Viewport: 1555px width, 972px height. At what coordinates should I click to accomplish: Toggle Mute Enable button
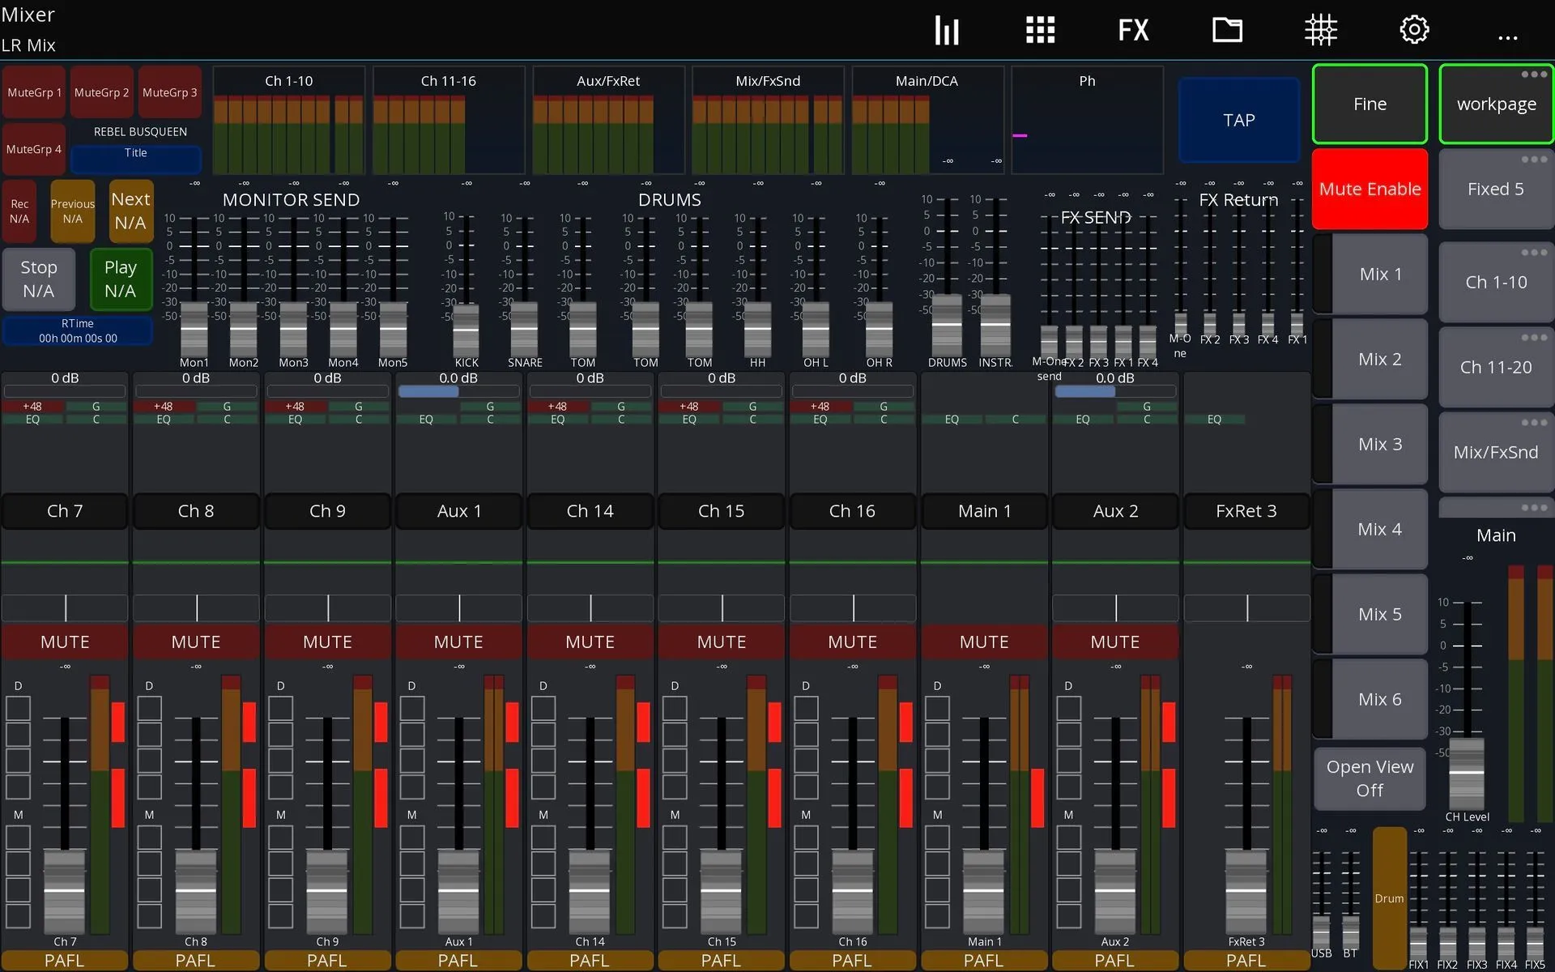point(1370,189)
